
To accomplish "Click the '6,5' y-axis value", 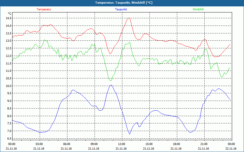I will [9, 138].
